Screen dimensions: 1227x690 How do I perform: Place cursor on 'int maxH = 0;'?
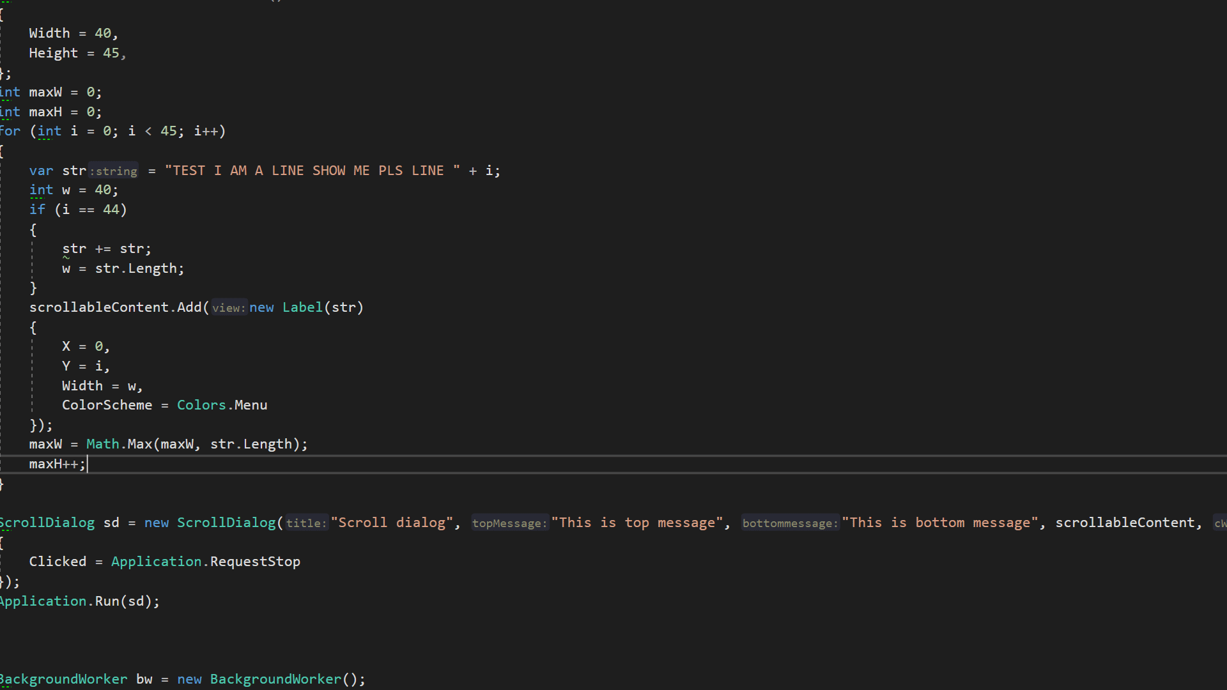[x=50, y=112]
